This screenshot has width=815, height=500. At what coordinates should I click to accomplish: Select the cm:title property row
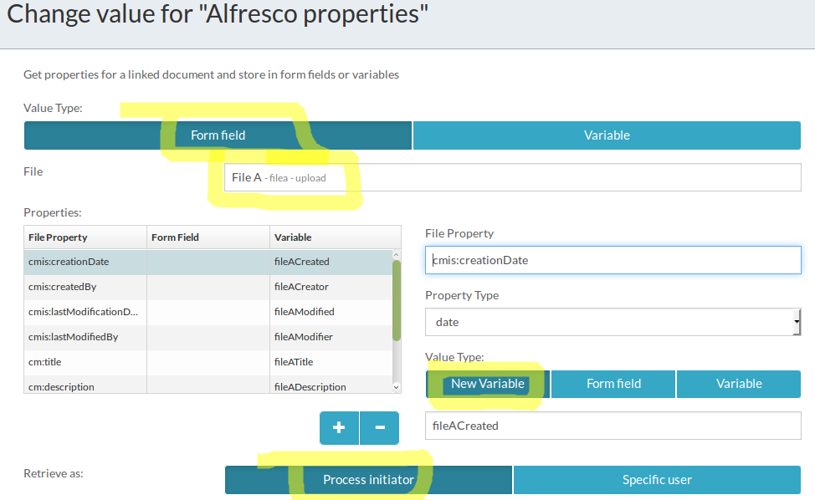[208, 362]
